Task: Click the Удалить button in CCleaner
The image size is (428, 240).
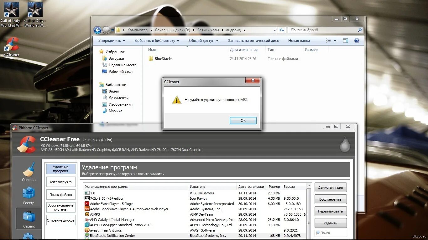Action: 331,223
